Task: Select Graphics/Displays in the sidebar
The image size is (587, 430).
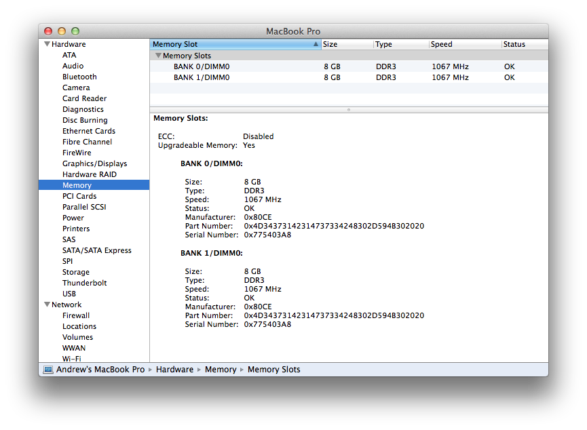Action: click(x=95, y=163)
